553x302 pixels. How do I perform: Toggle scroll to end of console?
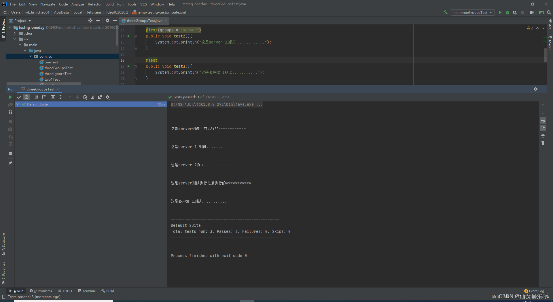tap(543, 128)
